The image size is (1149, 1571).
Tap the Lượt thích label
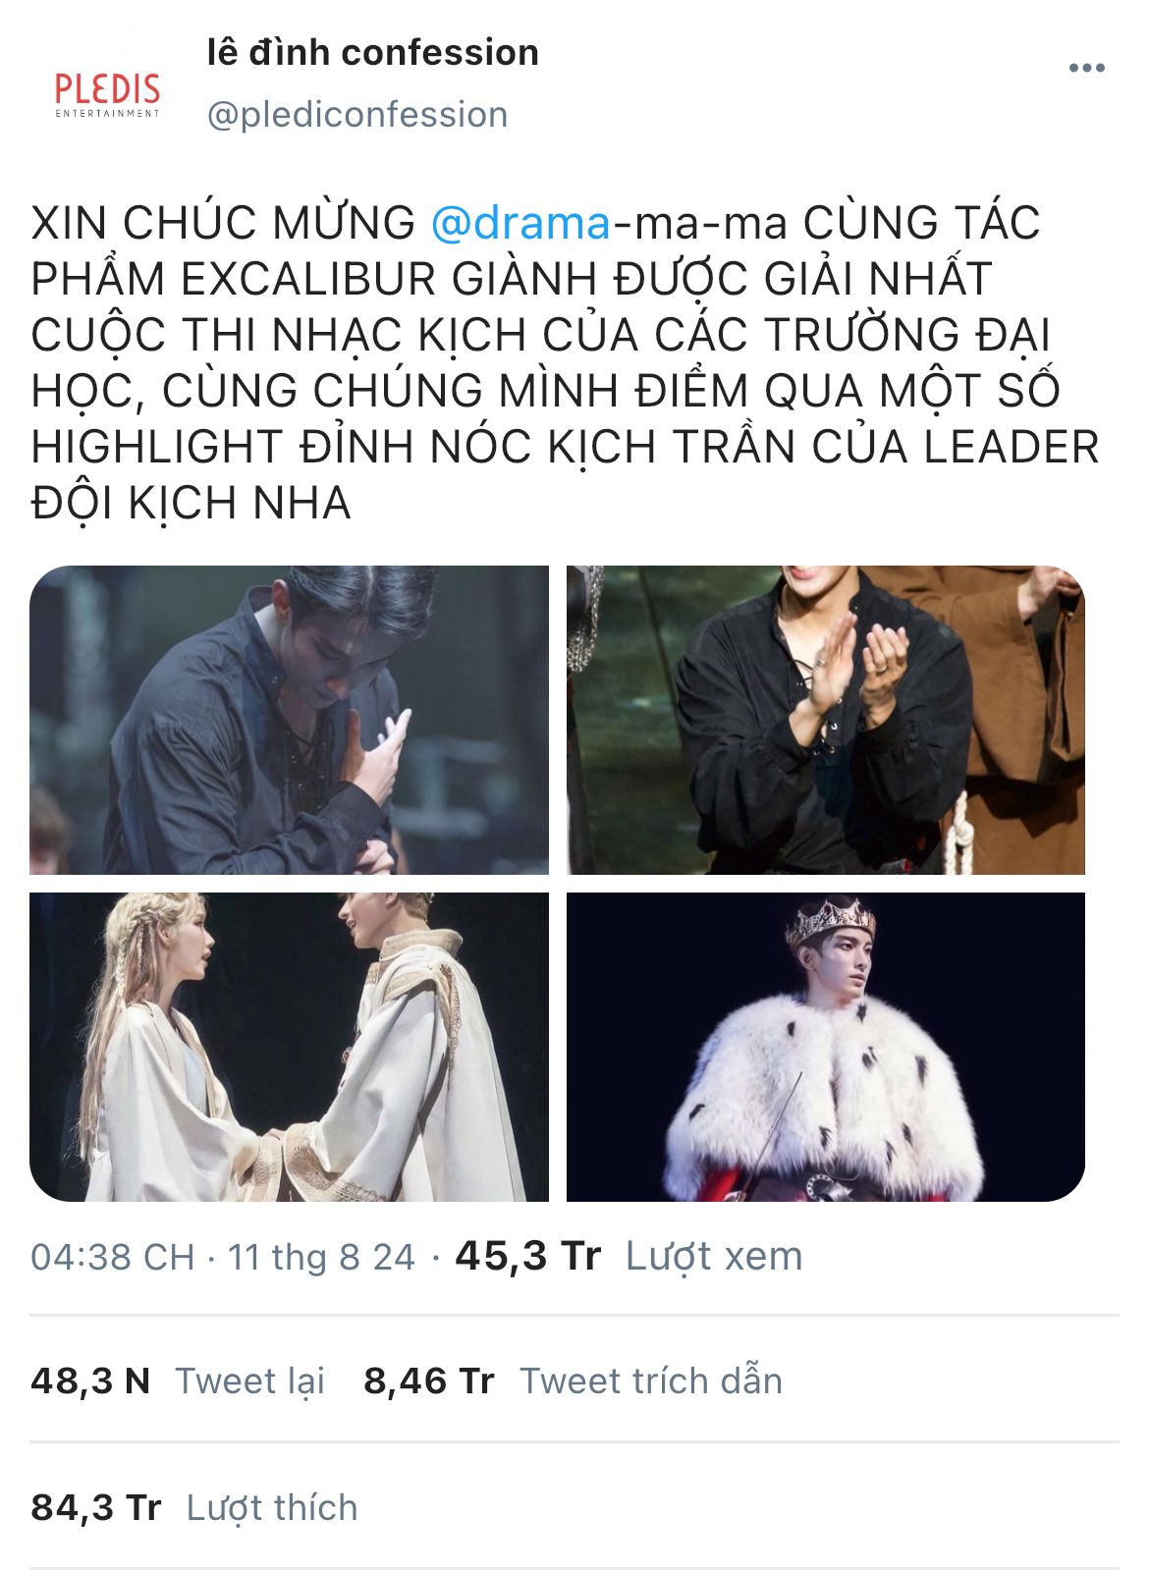pyautogui.click(x=272, y=1507)
